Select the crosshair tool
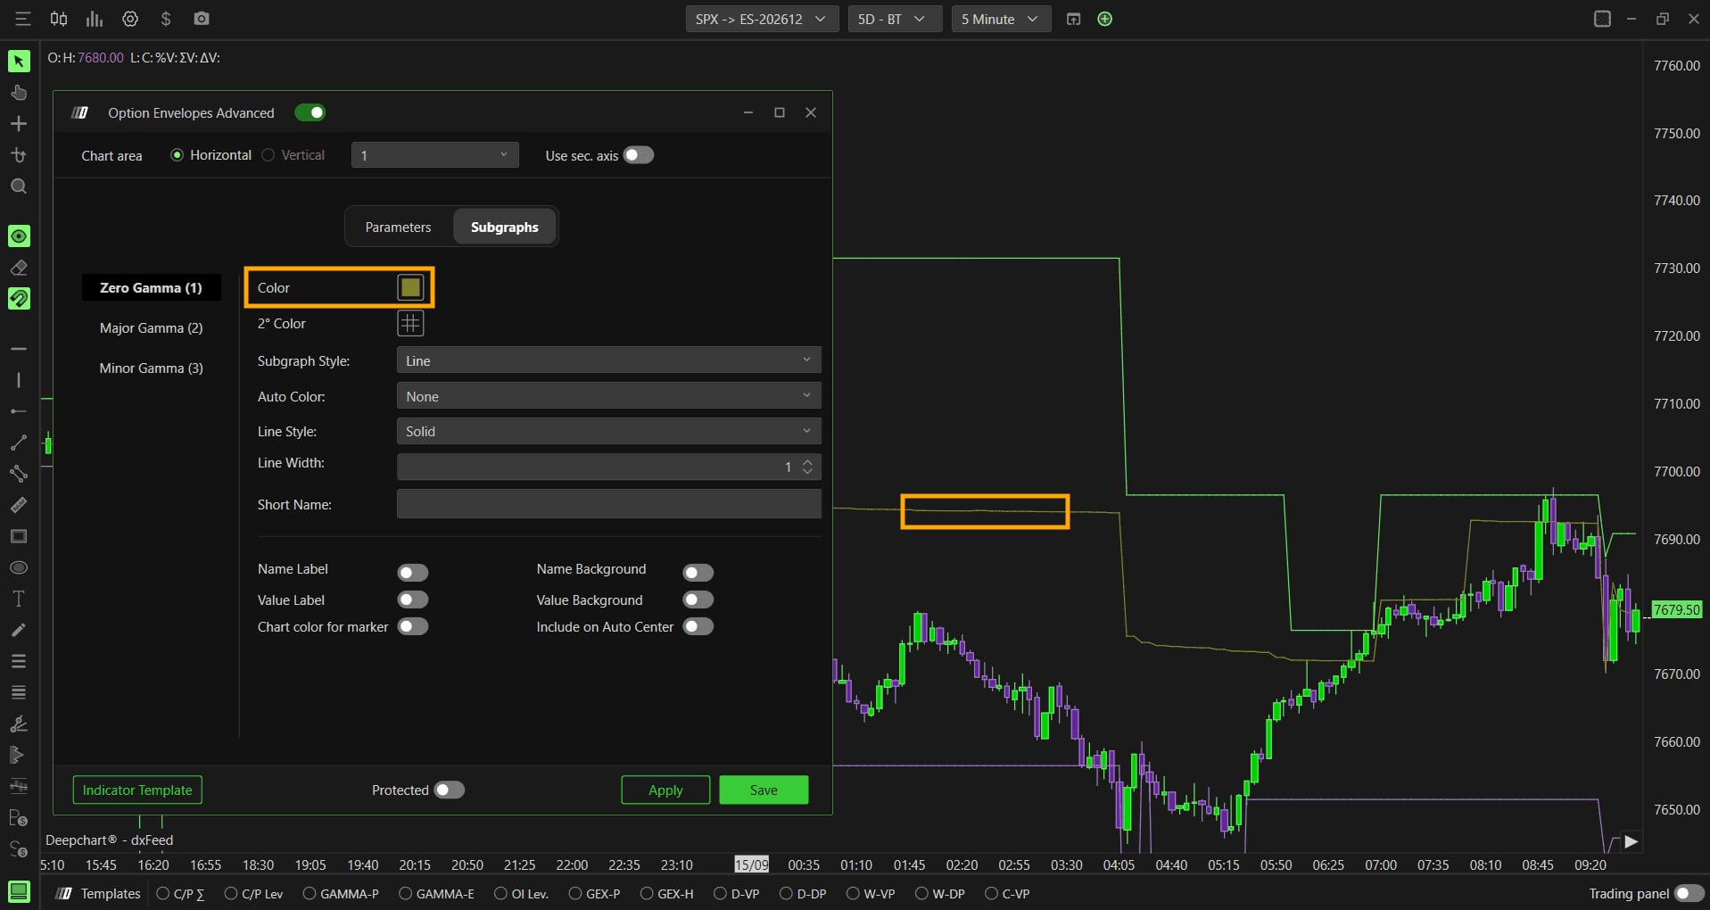This screenshot has width=1710, height=910. click(19, 124)
